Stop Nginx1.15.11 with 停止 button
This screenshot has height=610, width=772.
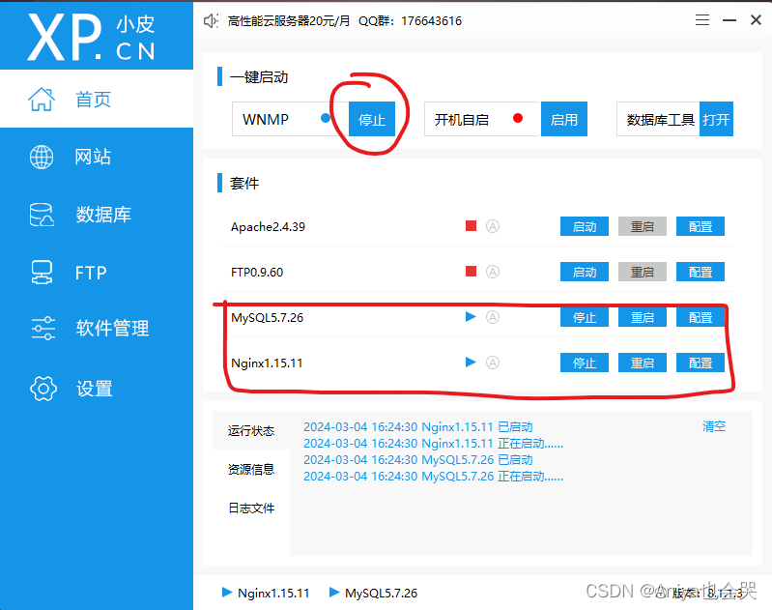tap(585, 363)
